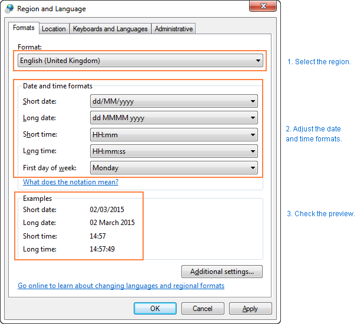
Task: Select the Administrative tab
Action: (173, 29)
